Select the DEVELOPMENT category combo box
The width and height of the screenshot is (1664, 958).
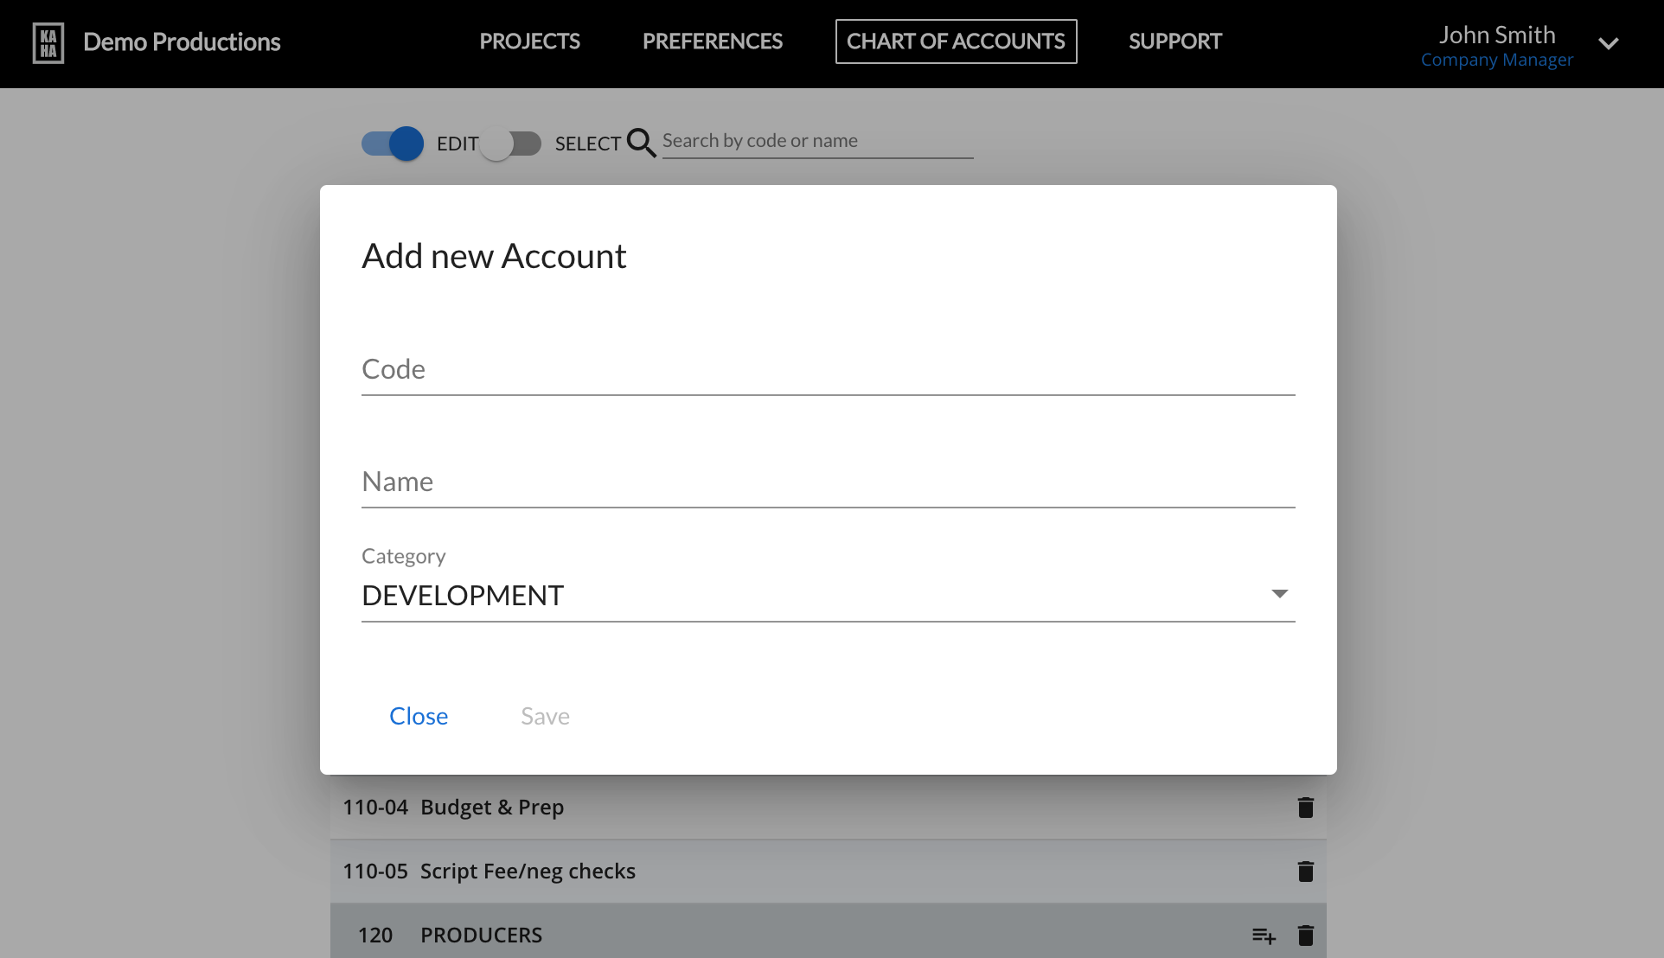tap(813, 596)
